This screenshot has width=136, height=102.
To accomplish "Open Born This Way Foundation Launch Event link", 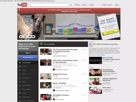I will [111, 58].
